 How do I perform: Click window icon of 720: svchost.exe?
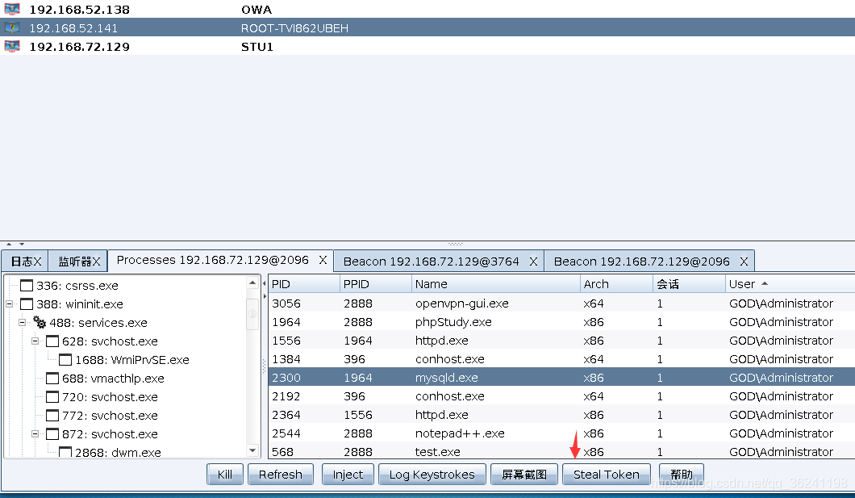52,396
